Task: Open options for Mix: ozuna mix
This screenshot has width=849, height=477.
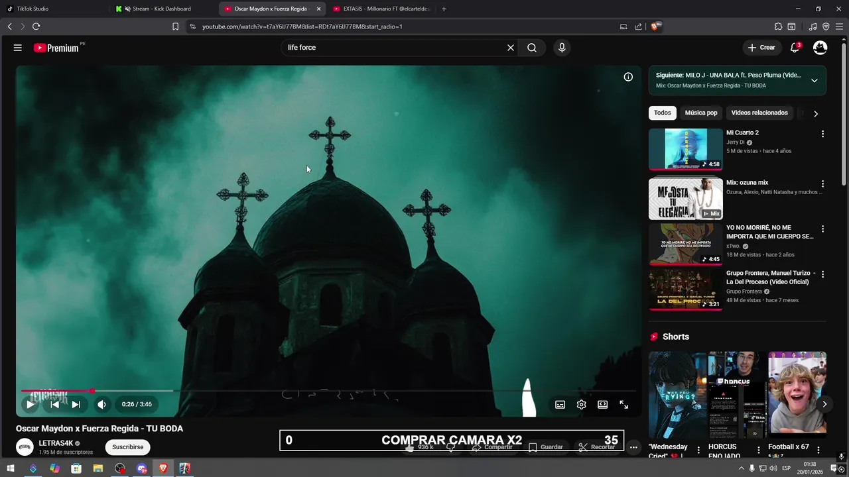Action: click(x=822, y=184)
